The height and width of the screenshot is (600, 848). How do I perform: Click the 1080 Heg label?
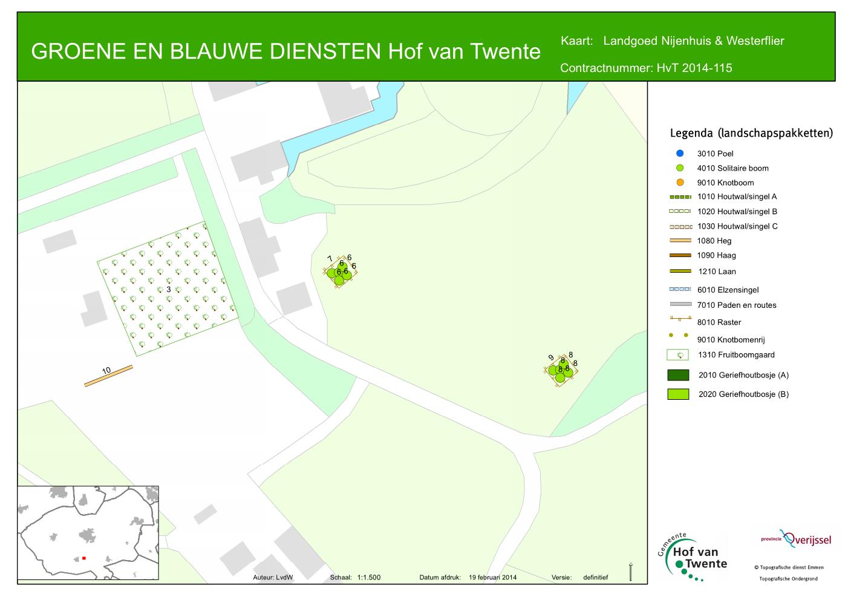coord(714,241)
